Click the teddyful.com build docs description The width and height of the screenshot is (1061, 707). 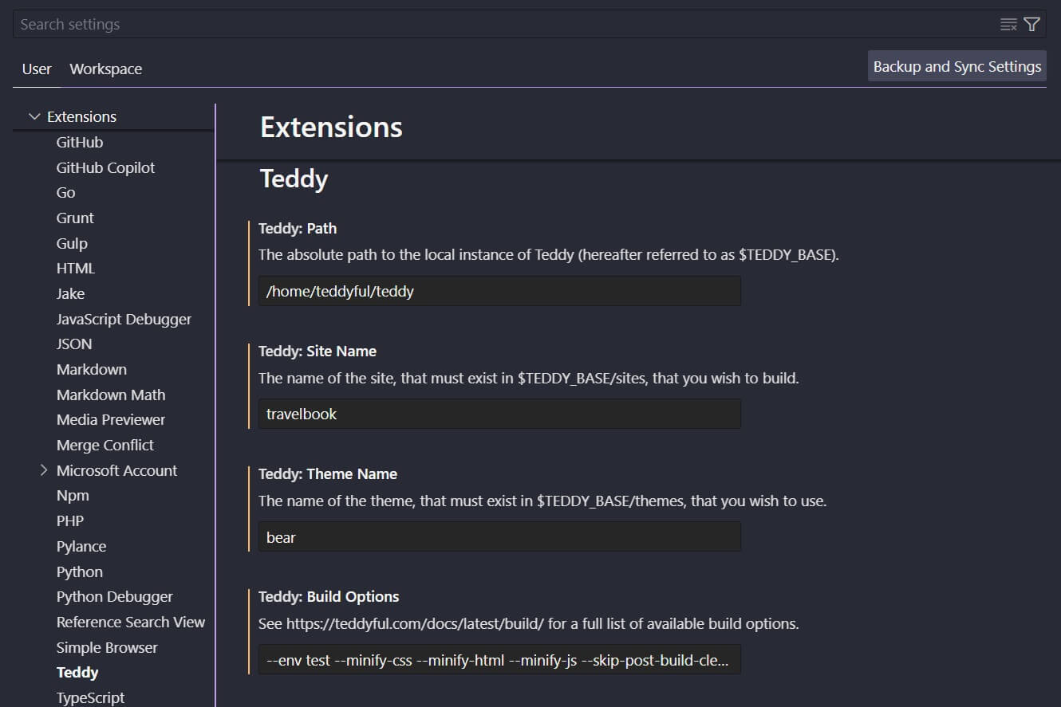pyautogui.click(x=529, y=623)
